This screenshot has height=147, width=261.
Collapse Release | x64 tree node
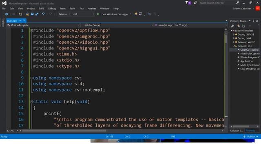(234, 46)
